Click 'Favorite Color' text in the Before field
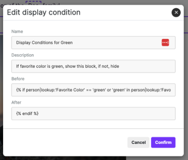Screen dimensions: 188x160 coord(70,90)
